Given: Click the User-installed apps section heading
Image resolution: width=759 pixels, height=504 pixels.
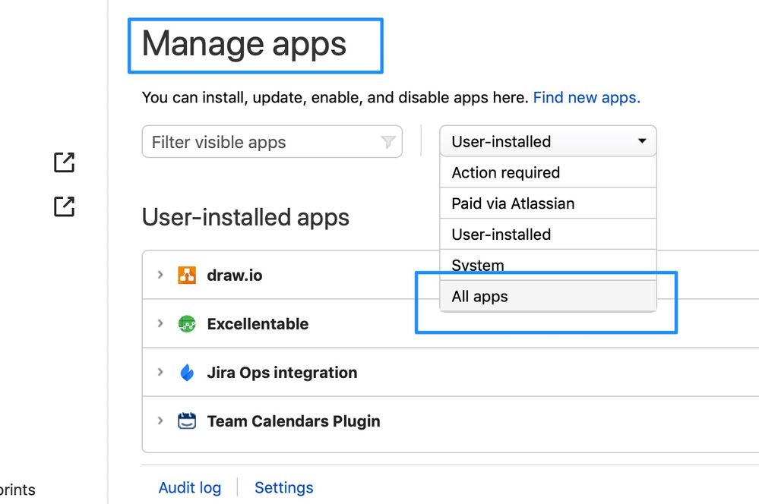Looking at the screenshot, I should pyautogui.click(x=245, y=217).
